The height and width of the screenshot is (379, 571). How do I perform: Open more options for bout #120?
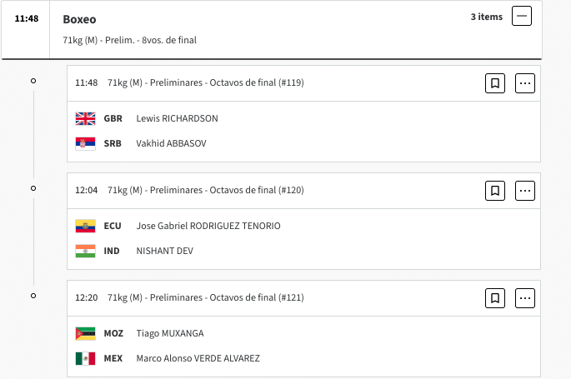(x=525, y=191)
